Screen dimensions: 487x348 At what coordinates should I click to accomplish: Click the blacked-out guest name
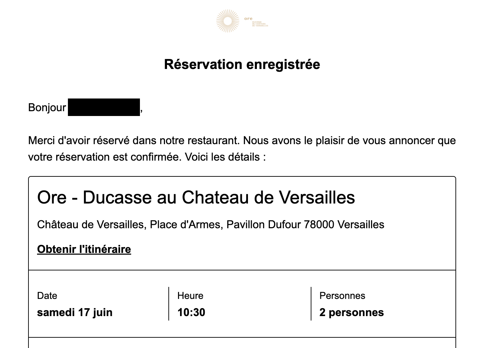point(104,107)
